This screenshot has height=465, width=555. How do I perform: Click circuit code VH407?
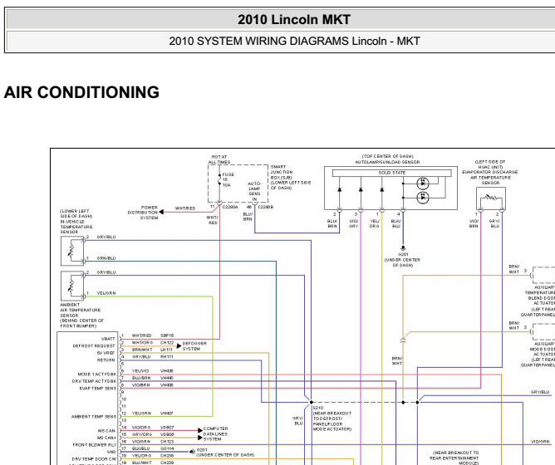167,414
